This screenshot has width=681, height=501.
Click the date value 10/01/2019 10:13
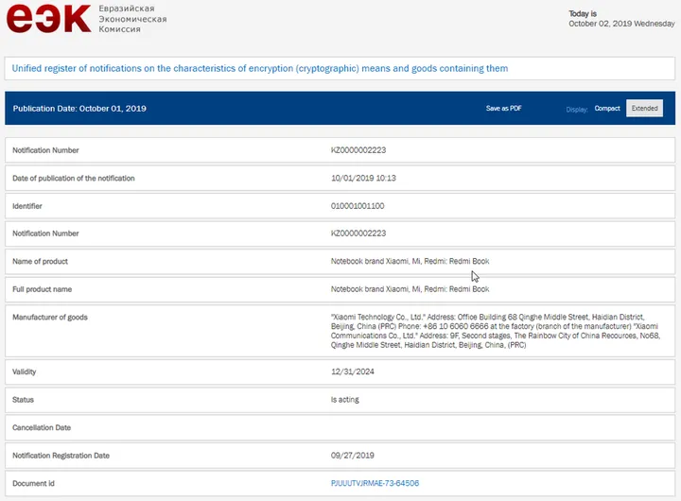[x=363, y=178]
